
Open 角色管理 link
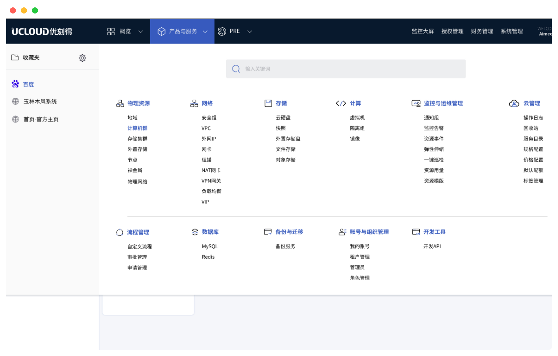360,278
